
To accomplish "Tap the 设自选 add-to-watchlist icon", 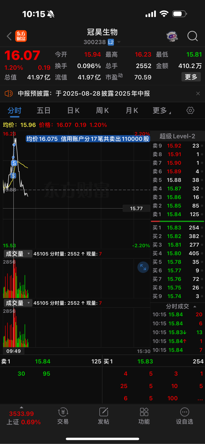I will point(184,416).
